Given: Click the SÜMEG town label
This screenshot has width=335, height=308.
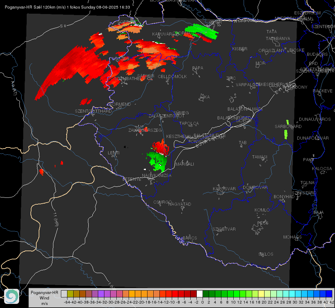Looking at the screenshot, I should click(181, 113).
